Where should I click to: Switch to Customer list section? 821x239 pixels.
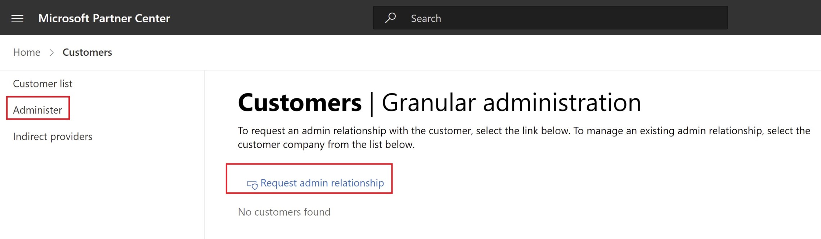[x=42, y=83]
